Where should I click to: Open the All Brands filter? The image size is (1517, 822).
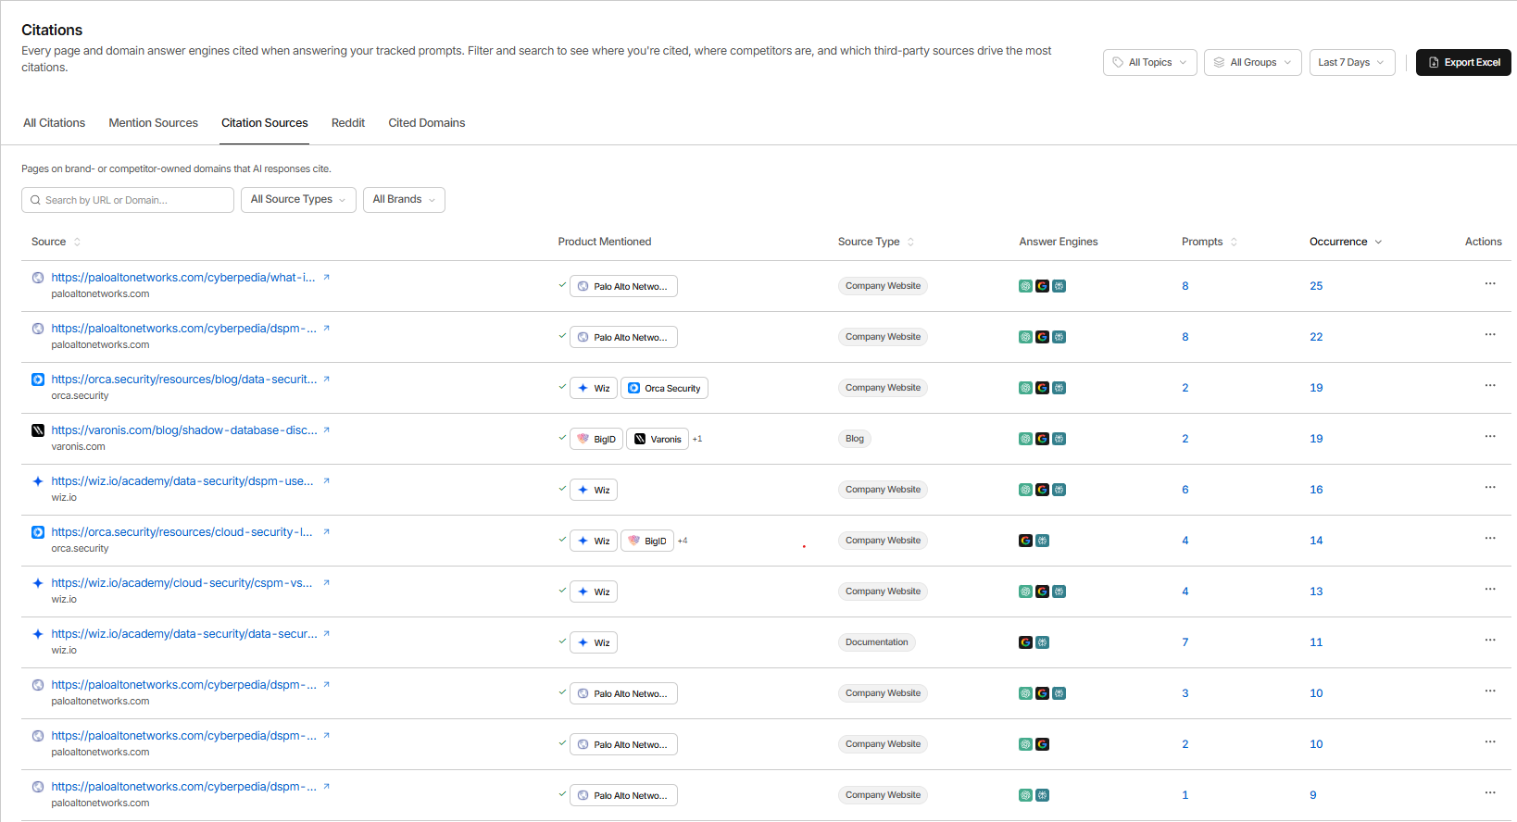coord(404,200)
